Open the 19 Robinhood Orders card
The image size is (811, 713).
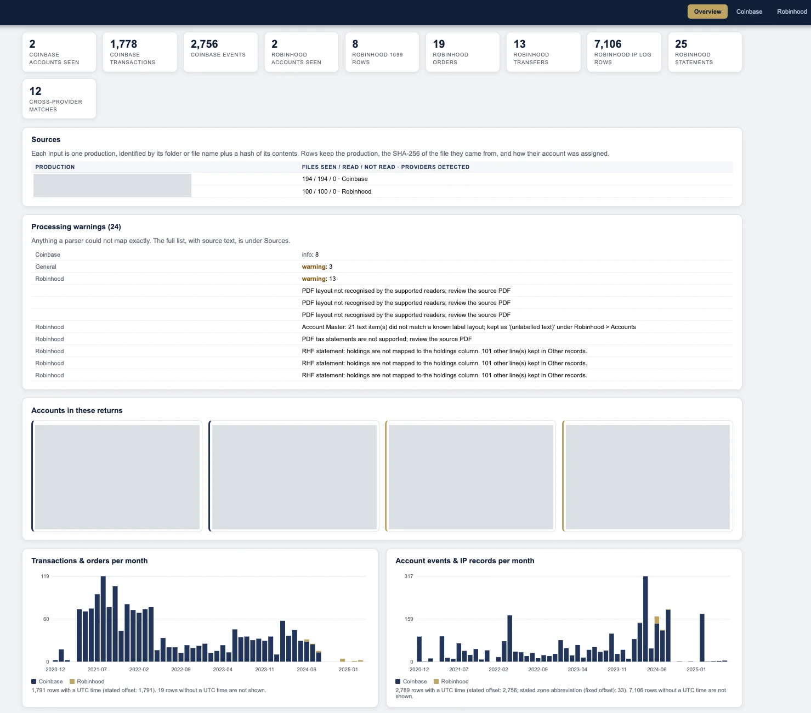pyautogui.click(x=463, y=52)
